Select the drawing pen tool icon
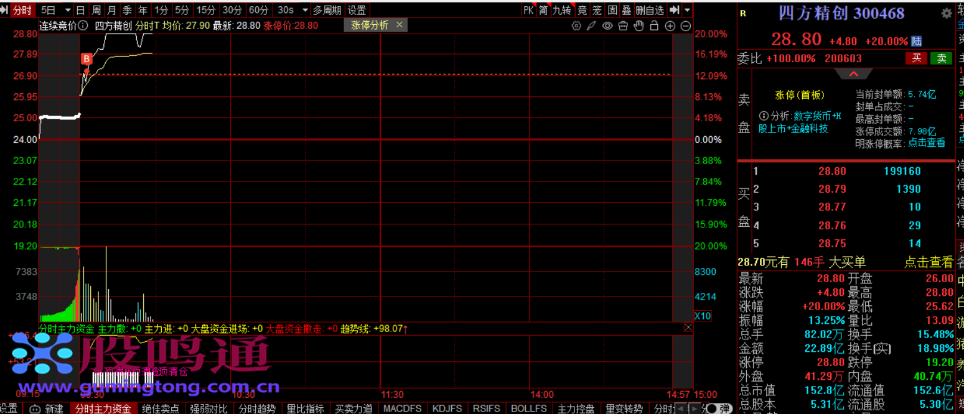This screenshot has width=964, height=414. (x=591, y=25)
